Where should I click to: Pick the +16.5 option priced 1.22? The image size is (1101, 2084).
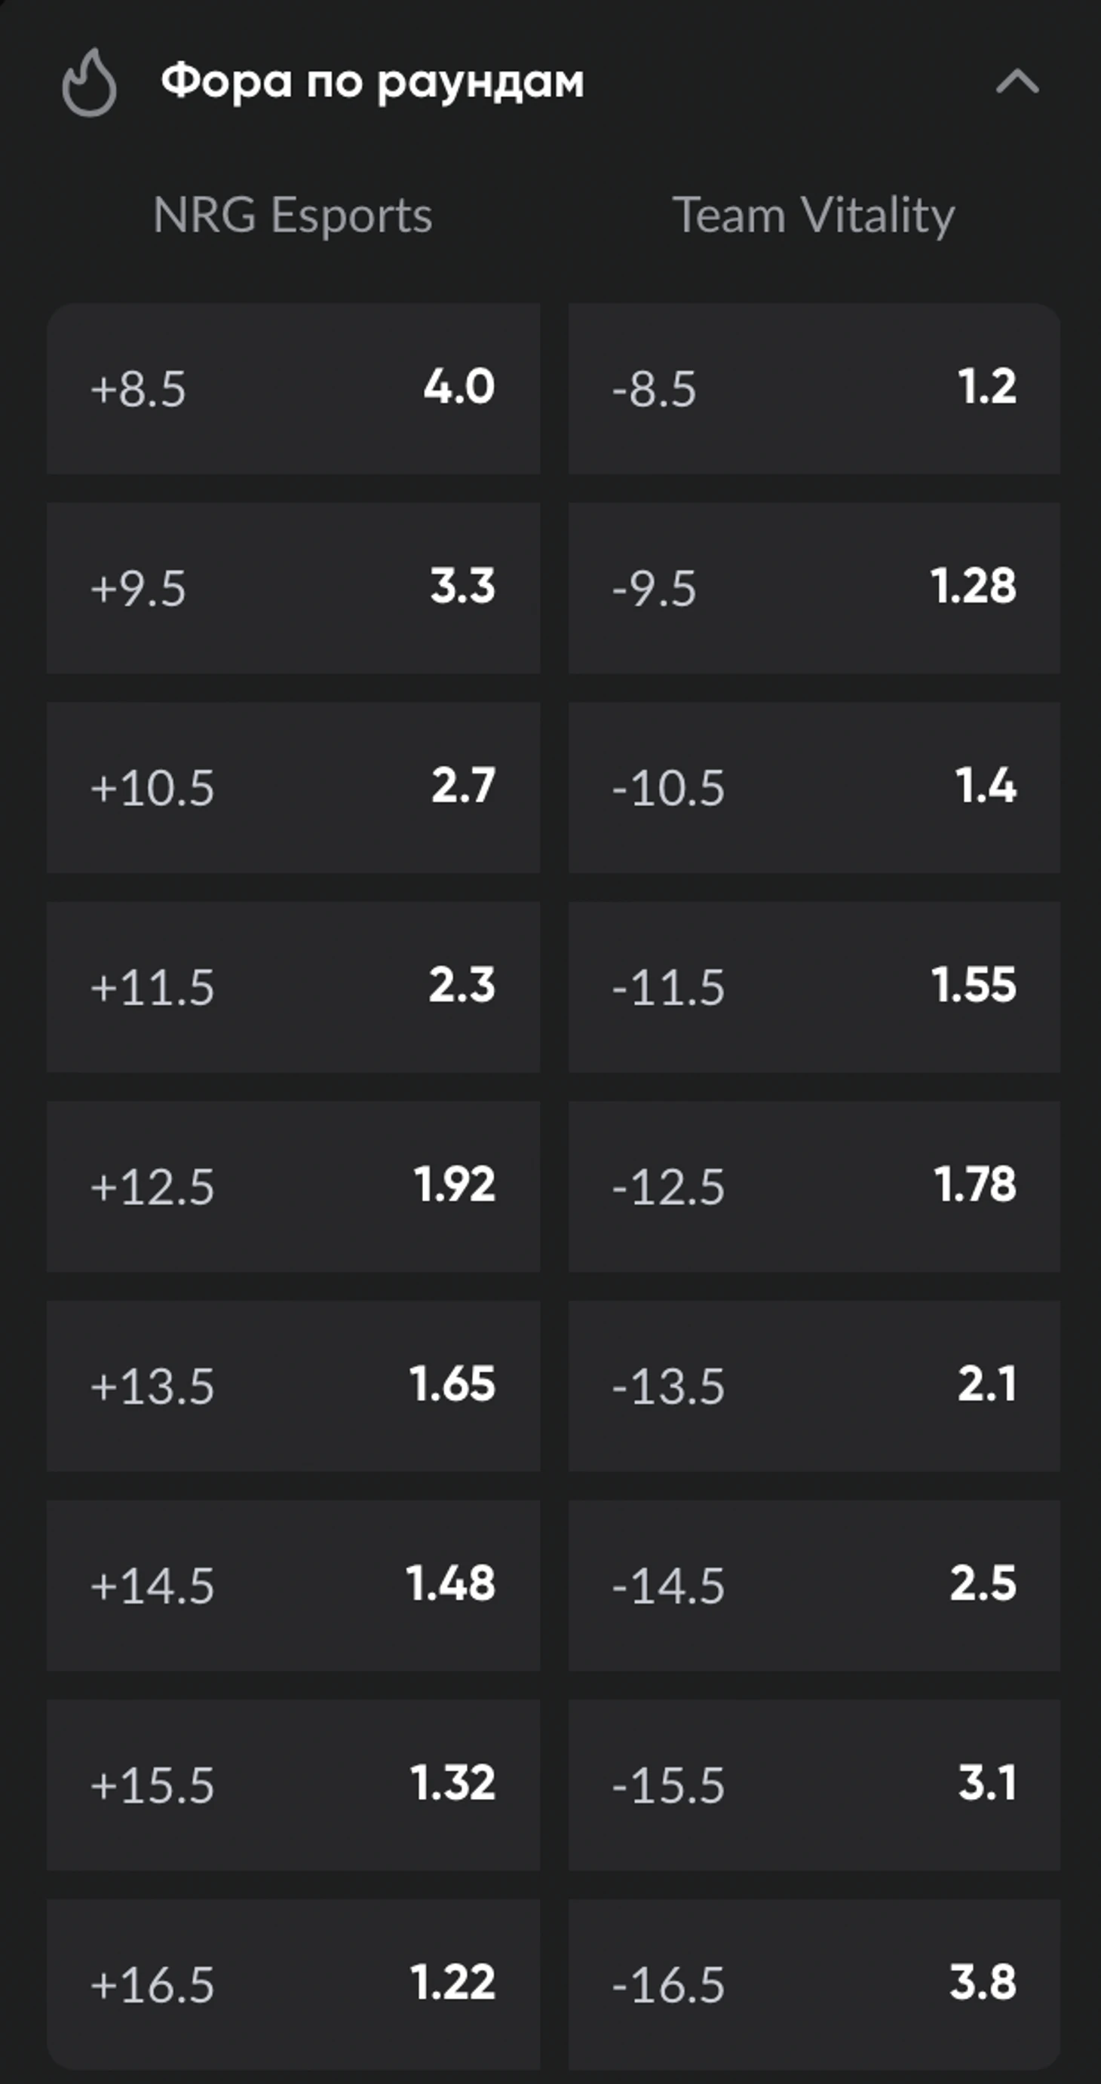293,1984
